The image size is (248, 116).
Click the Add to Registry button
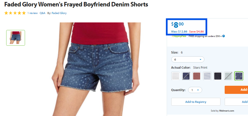(x=196, y=102)
